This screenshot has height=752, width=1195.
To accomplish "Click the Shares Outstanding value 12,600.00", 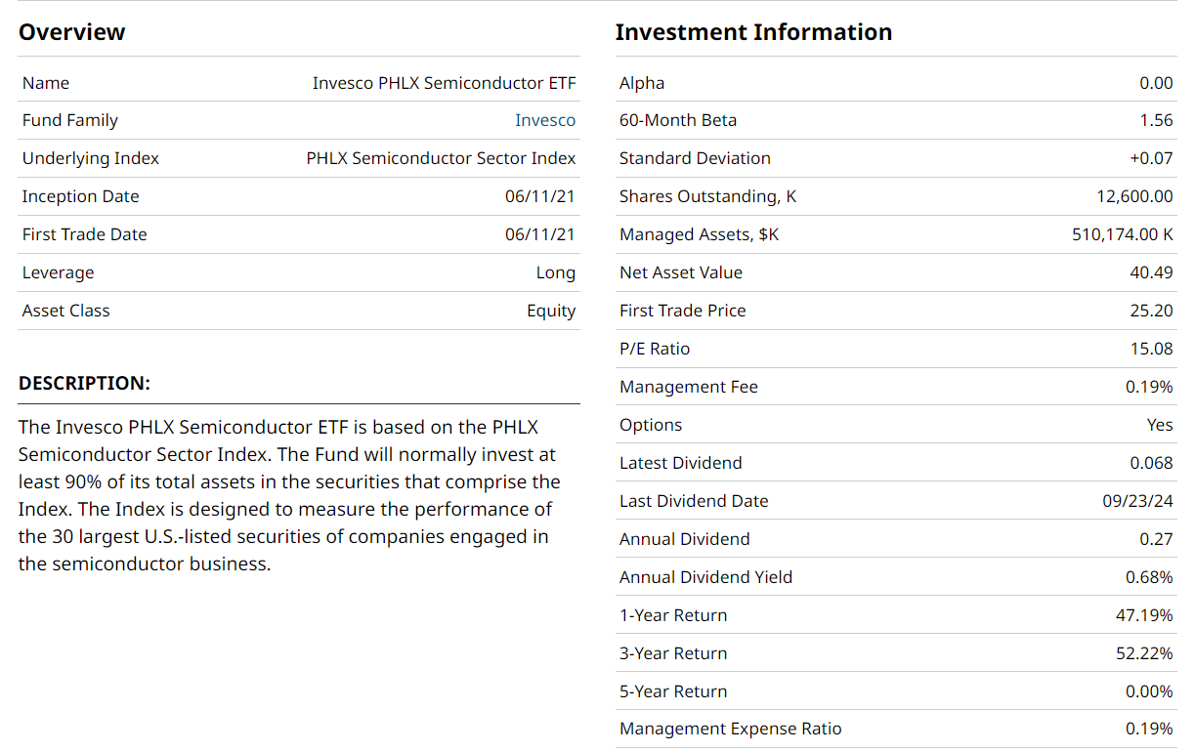I will click(1134, 196).
